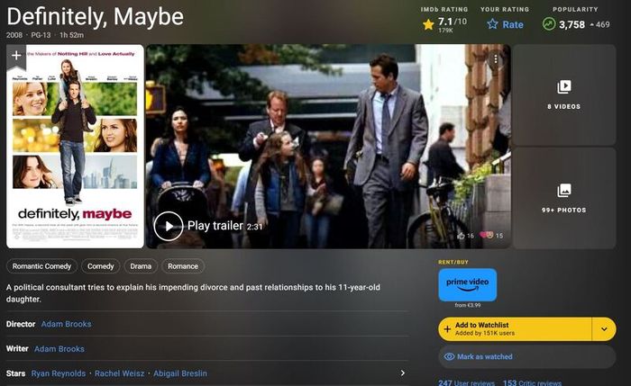Click the Play trailer 2:31 text

click(x=225, y=226)
